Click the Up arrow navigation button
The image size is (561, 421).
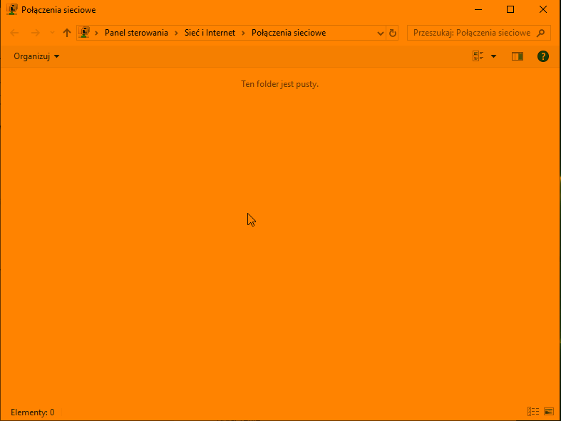(67, 33)
